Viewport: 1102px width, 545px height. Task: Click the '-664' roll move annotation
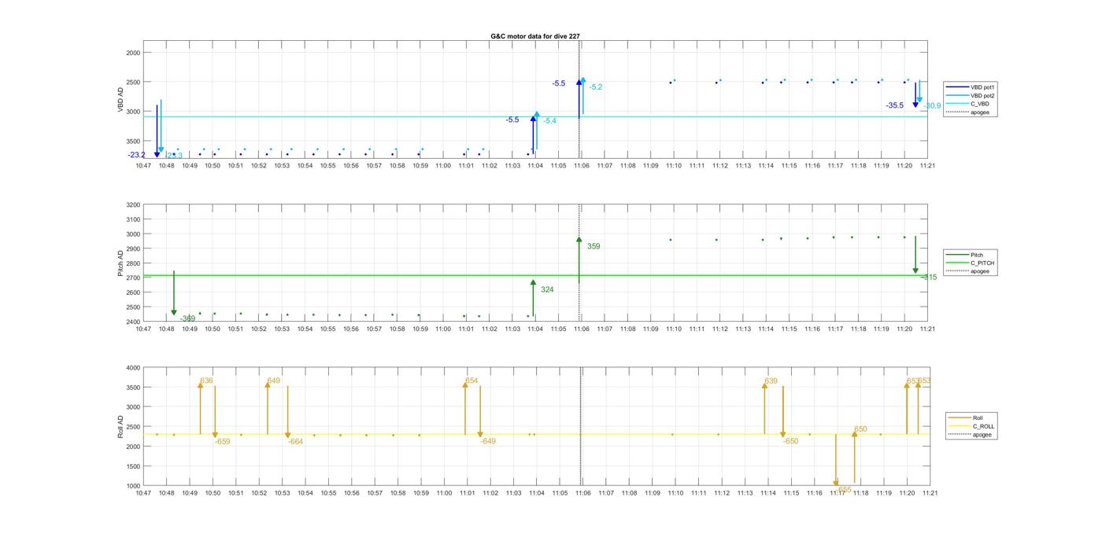(295, 441)
